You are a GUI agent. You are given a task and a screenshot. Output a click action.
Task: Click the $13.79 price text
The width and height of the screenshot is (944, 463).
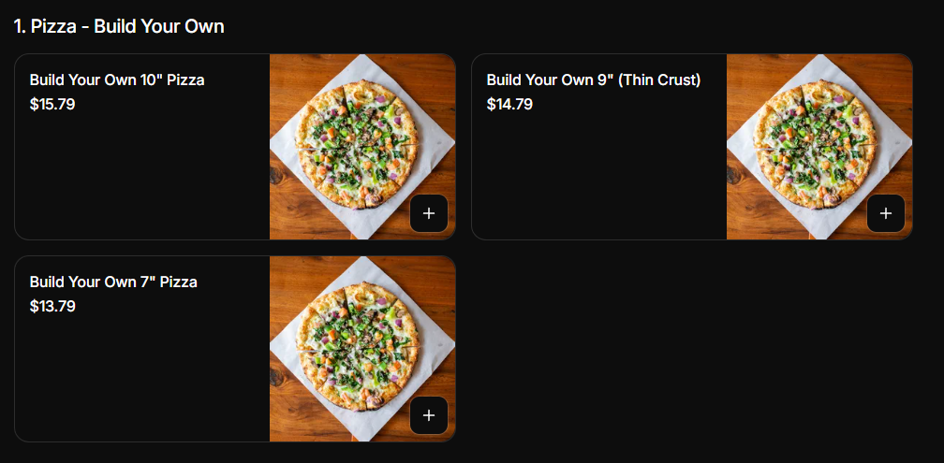pyautogui.click(x=52, y=307)
